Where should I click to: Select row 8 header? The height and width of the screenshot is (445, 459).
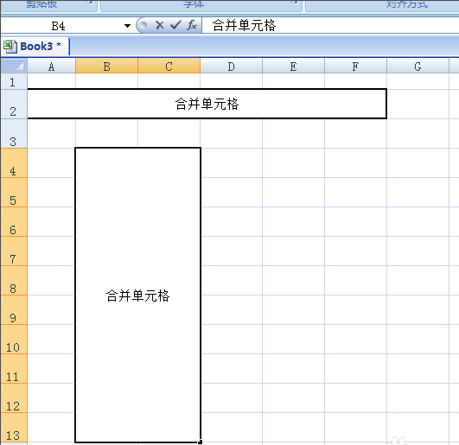[x=14, y=281]
